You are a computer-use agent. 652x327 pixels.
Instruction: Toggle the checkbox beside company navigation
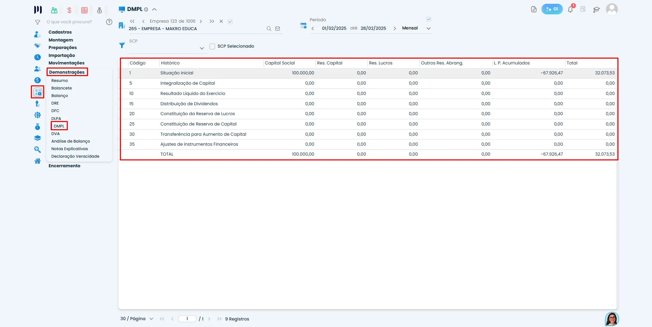(x=230, y=21)
